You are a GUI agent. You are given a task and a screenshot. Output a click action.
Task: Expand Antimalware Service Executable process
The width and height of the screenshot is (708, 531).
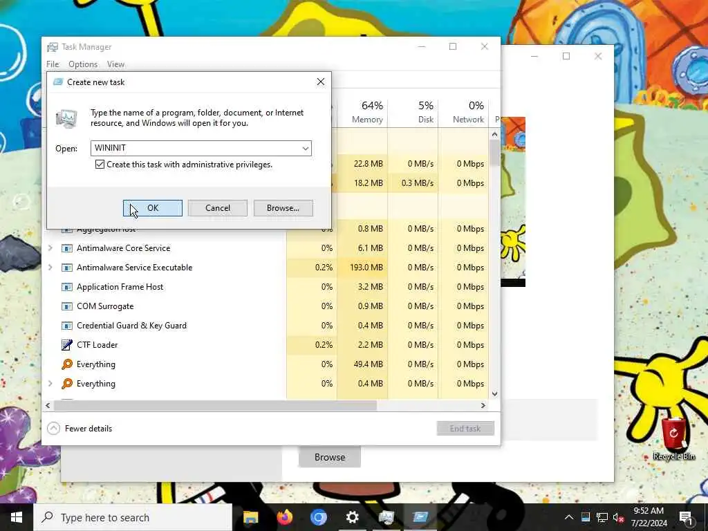[x=50, y=268]
